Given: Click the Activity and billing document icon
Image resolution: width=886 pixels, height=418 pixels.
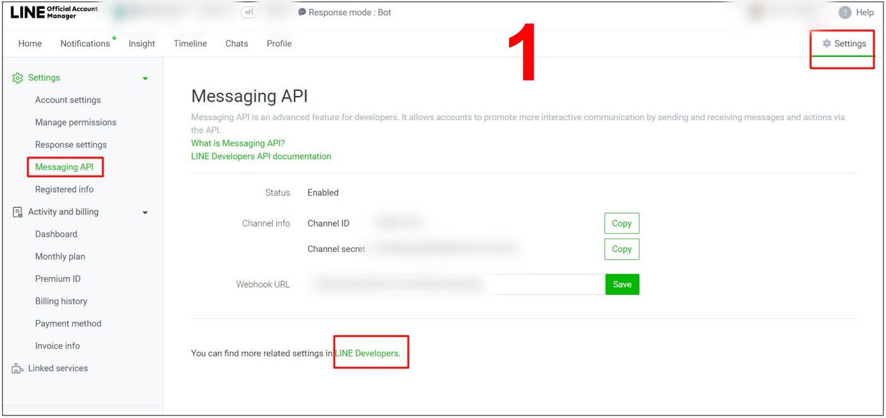Looking at the screenshot, I should point(18,212).
